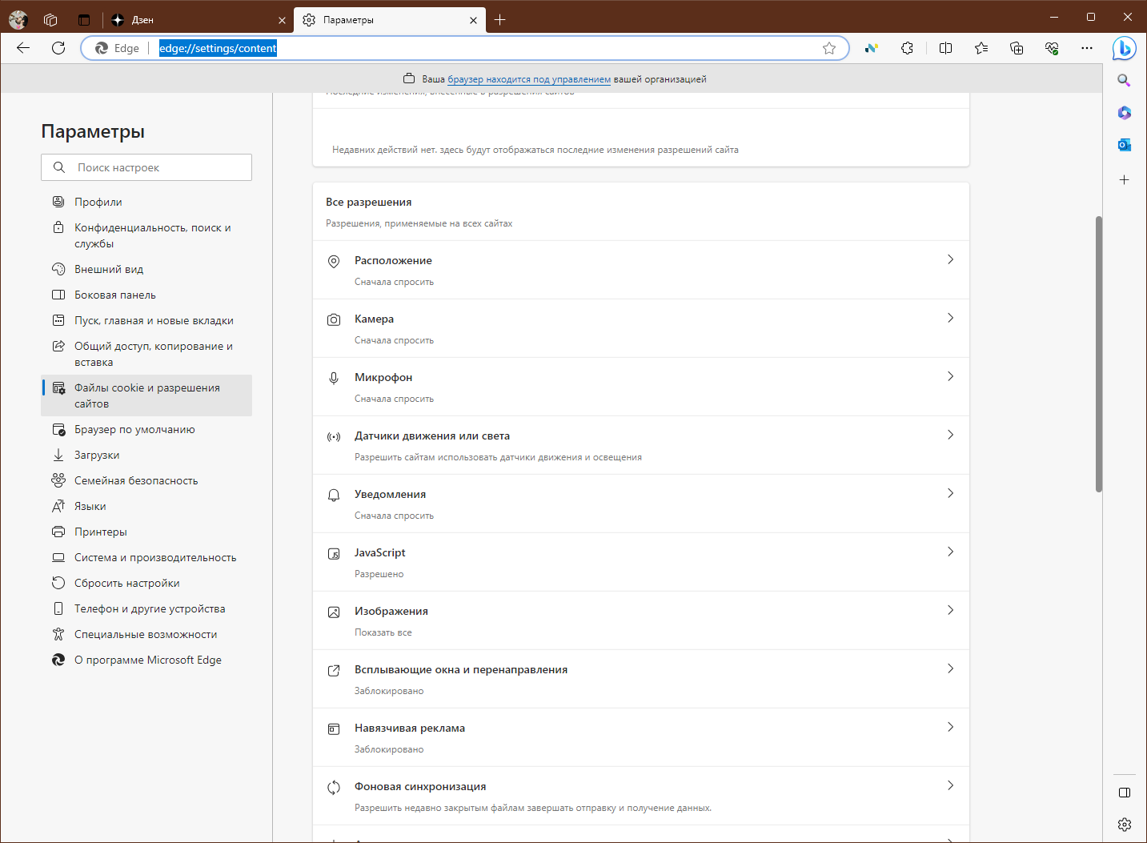The height and width of the screenshot is (843, 1147).
Task: Open Внешний вид settings section
Action: pyautogui.click(x=146, y=269)
